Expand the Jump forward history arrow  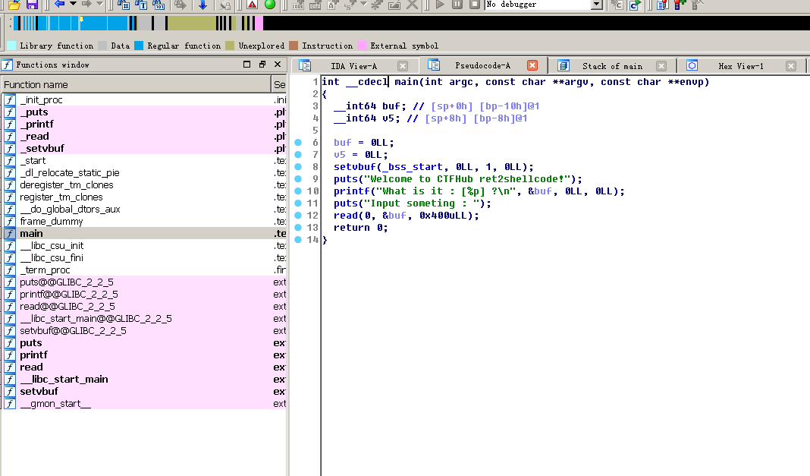(99, 5)
